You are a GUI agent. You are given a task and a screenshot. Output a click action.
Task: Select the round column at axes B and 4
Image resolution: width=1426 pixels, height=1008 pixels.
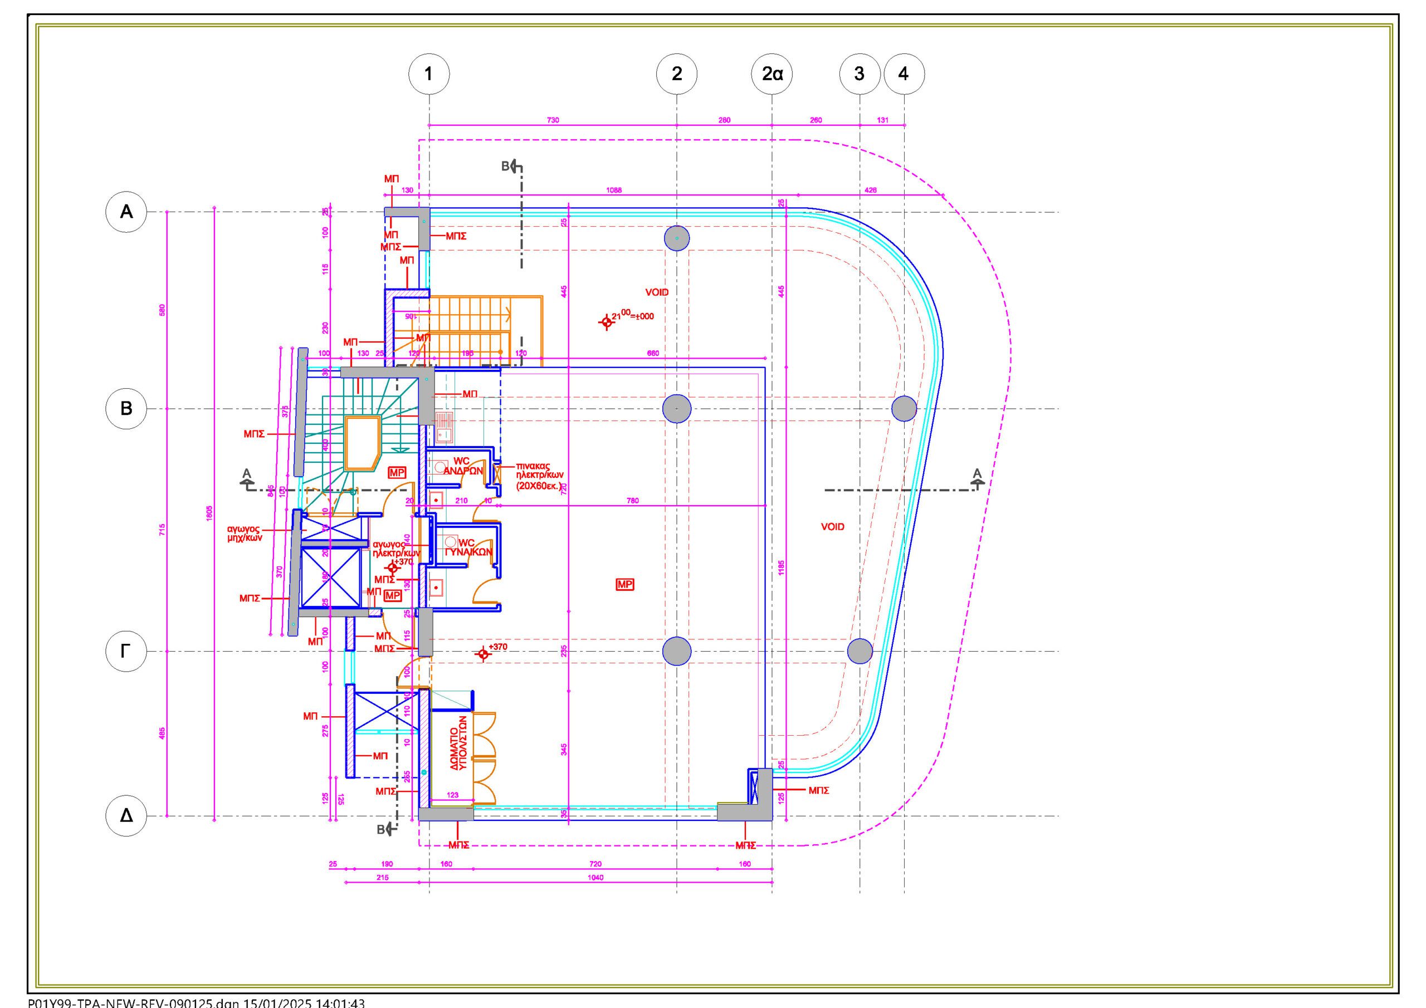pyautogui.click(x=904, y=408)
